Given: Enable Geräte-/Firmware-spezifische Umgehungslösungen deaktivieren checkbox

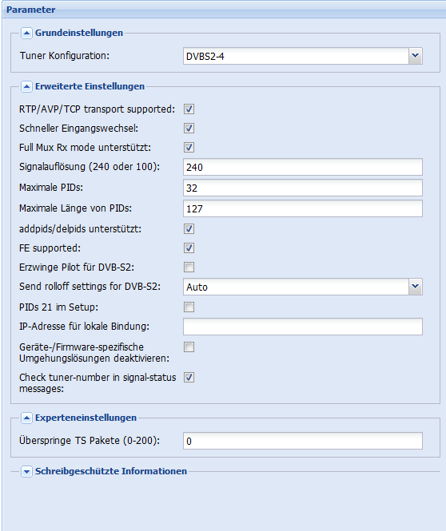Looking at the screenshot, I should click(x=189, y=347).
